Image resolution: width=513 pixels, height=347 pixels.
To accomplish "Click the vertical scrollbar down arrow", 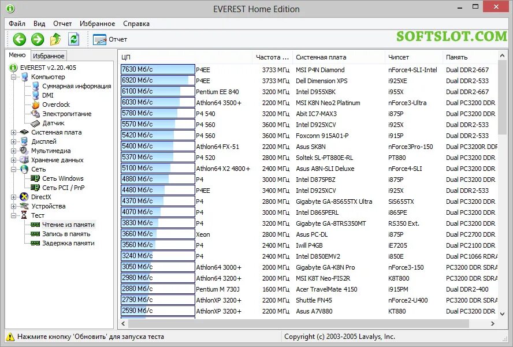I will pos(502,314).
